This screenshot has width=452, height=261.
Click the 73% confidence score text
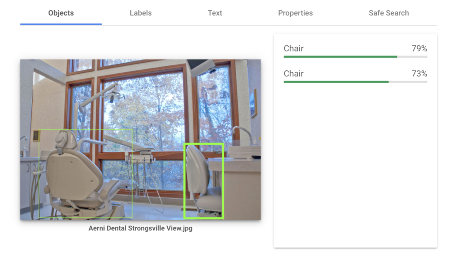[x=419, y=74]
